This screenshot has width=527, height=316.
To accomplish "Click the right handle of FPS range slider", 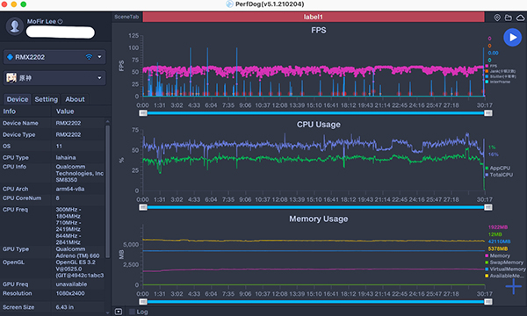I will 488,113.
